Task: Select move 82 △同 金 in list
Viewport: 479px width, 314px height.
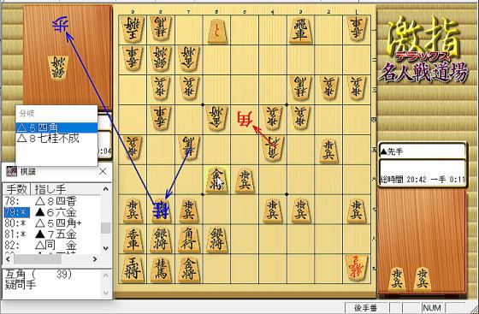Action: [x=52, y=246]
